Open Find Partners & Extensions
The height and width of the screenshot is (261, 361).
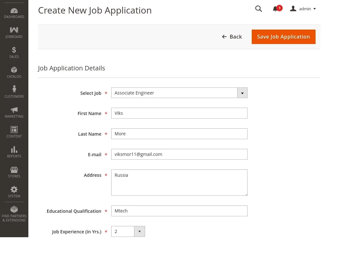pos(14,213)
